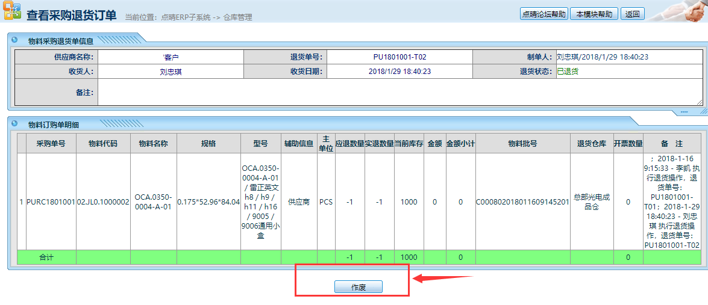
Task: Open 本模块帮助 module help
Action: 594,14
